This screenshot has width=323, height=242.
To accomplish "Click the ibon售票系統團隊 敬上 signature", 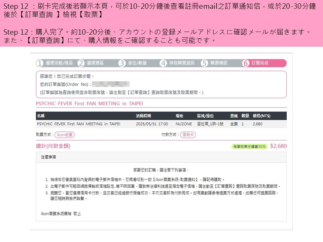I will click(61, 214).
